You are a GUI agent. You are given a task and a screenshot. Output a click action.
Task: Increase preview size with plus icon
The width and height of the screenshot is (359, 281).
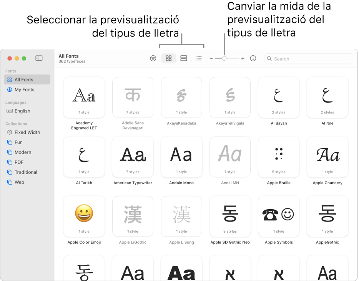[x=243, y=58]
